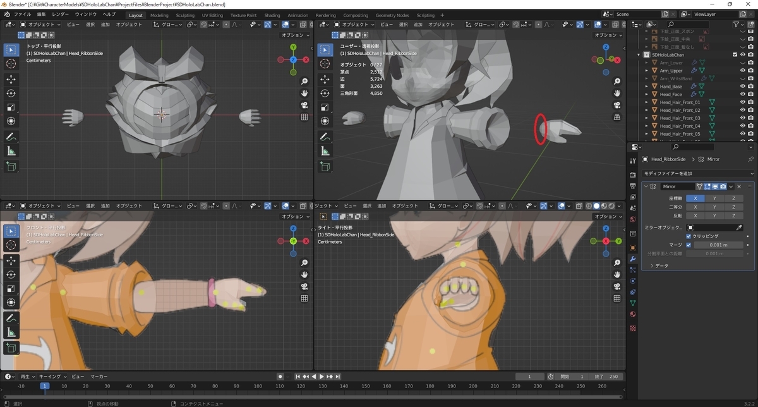Viewport: 758px width, 407px height.
Task: Expand the Hand_Base tree item
Action: 647,87
